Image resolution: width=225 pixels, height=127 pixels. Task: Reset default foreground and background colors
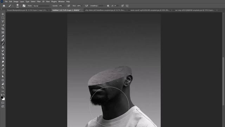coord(1,95)
